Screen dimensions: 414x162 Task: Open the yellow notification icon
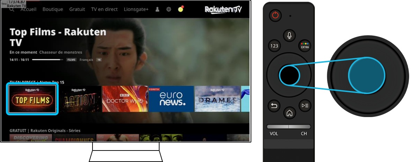(x=181, y=9)
